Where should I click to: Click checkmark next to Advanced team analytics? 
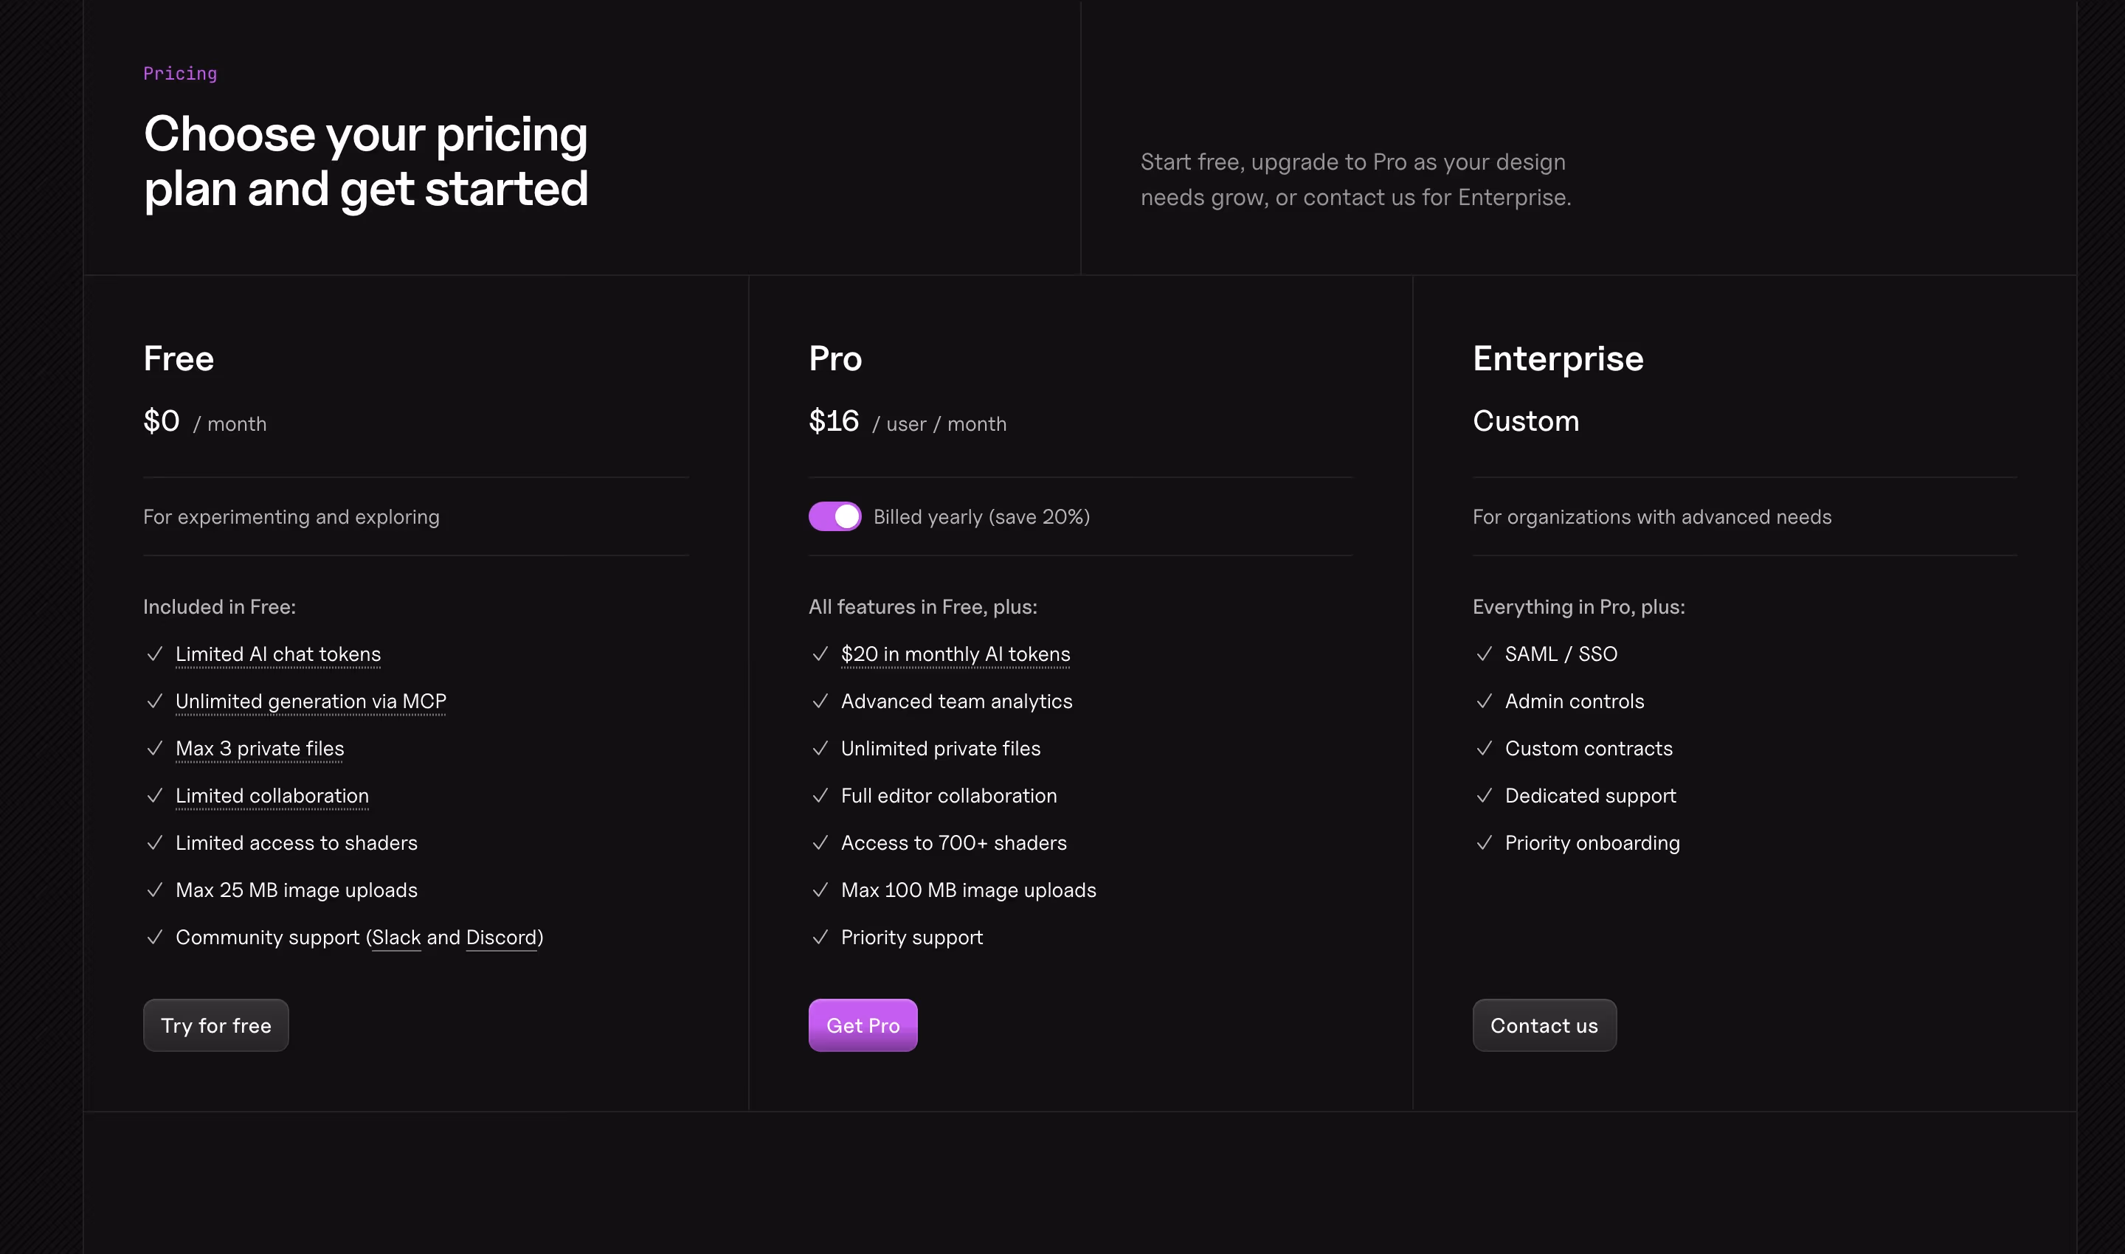tap(819, 702)
